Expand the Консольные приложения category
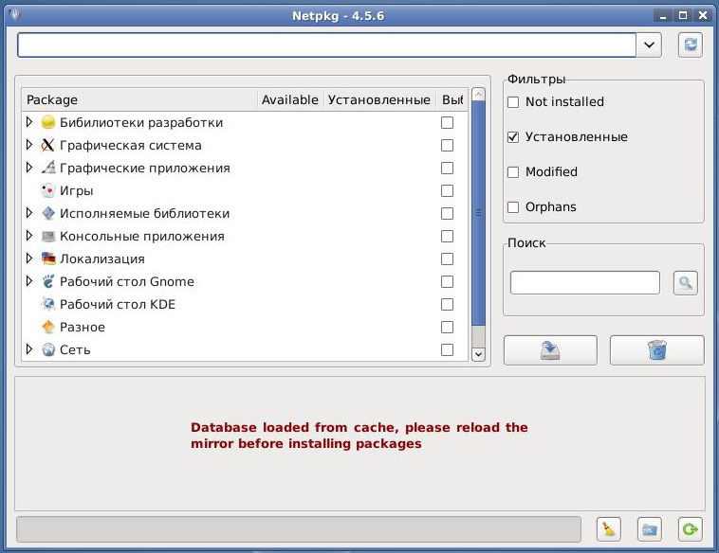 tap(29, 236)
